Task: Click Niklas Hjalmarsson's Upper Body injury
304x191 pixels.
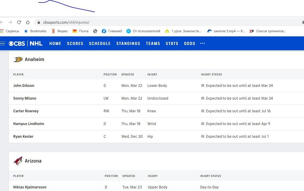Action: (157, 187)
